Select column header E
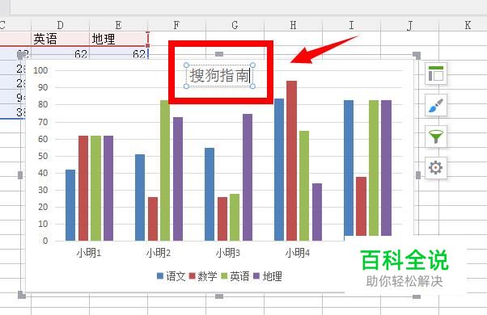The height and width of the screenshot is (315, 487). tap(118, 25)
